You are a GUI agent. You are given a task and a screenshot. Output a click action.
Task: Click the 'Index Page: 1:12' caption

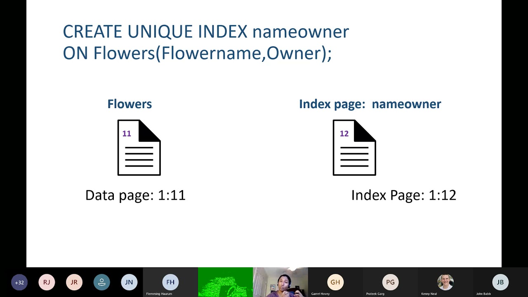403,195
